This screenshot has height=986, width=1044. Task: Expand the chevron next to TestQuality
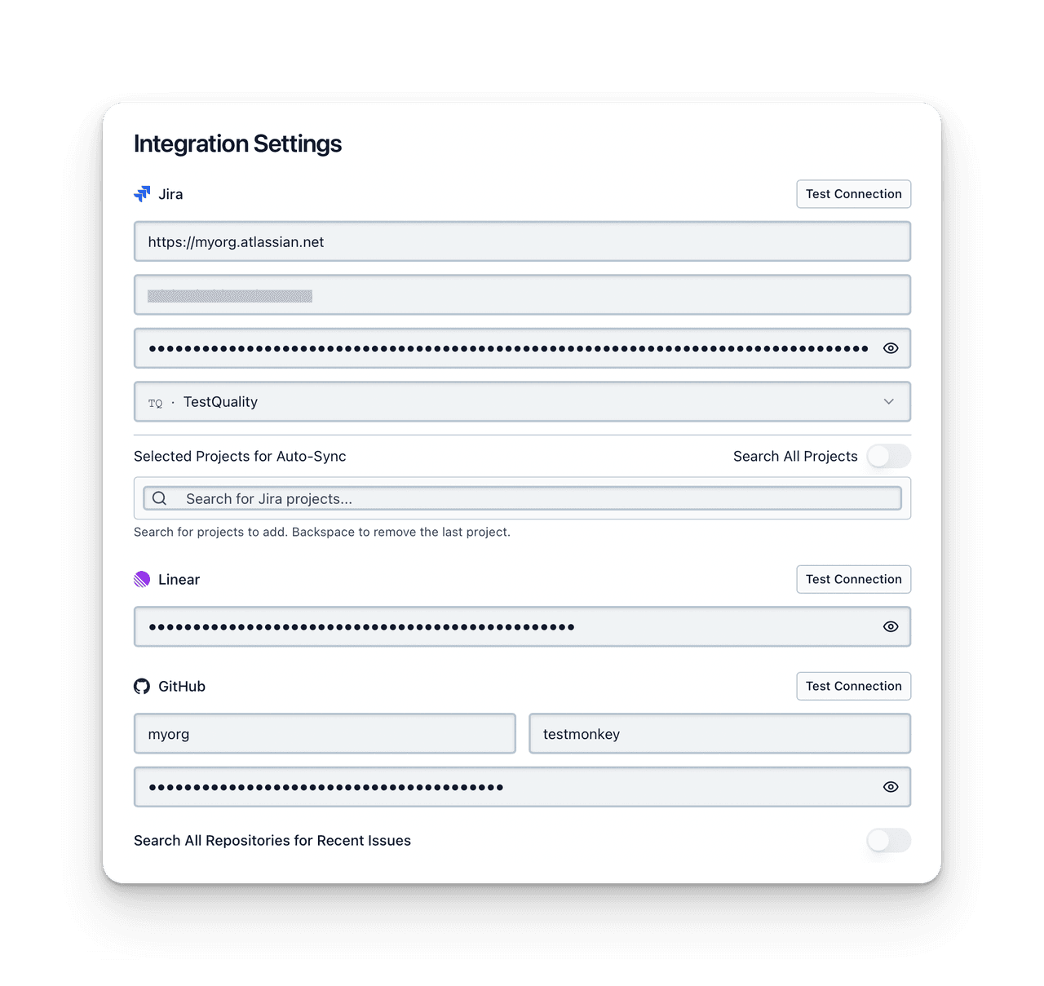[x=889, y=402]
